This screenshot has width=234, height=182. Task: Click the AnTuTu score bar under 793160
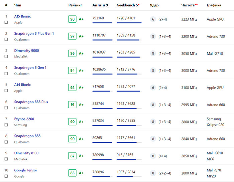pyautogui.click(x=102, y=23)
